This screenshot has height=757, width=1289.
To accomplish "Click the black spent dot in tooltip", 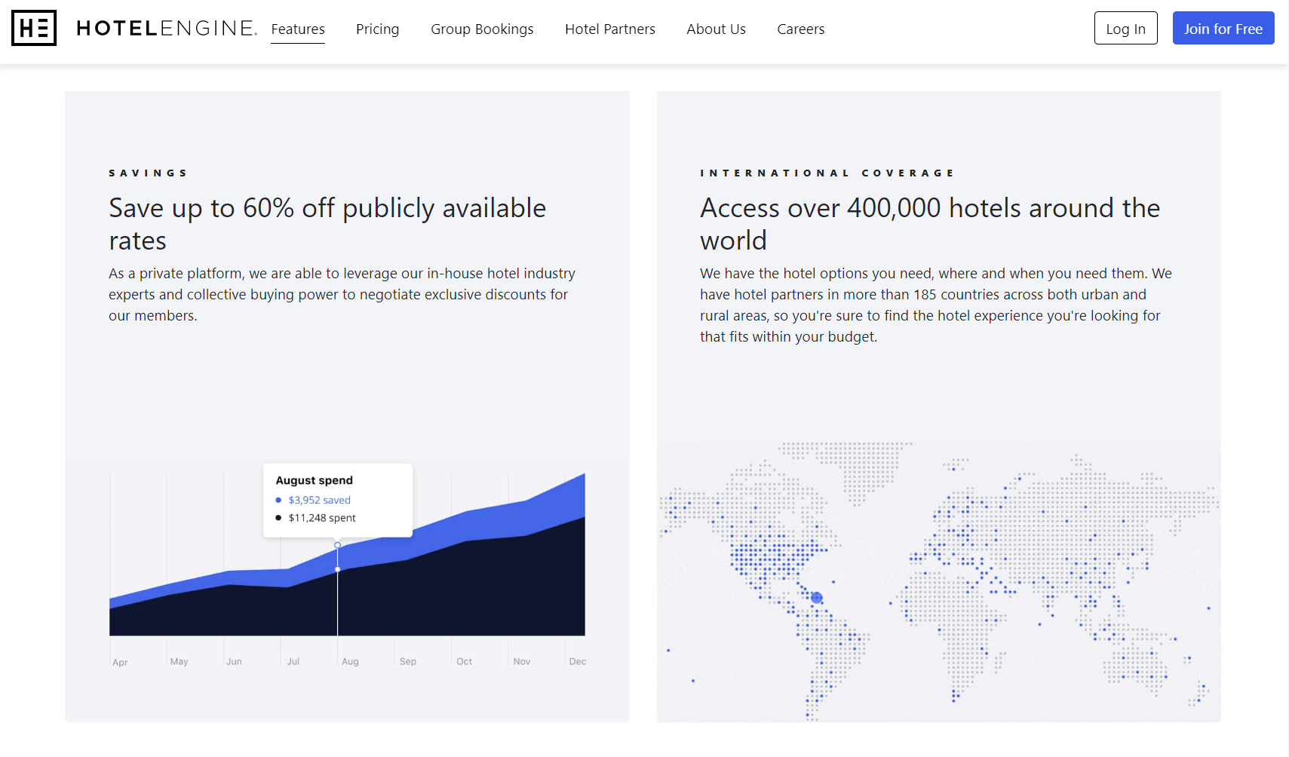I will point(278,518).
